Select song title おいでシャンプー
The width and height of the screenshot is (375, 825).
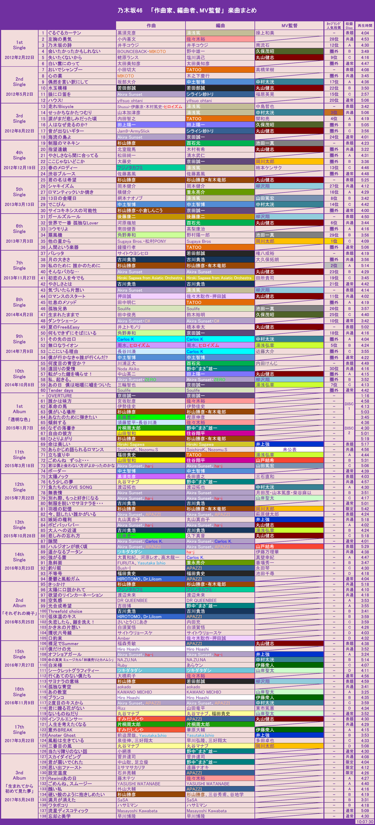coord(65,70)
